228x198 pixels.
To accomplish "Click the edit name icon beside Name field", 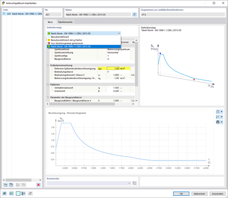I will [134, 14].
